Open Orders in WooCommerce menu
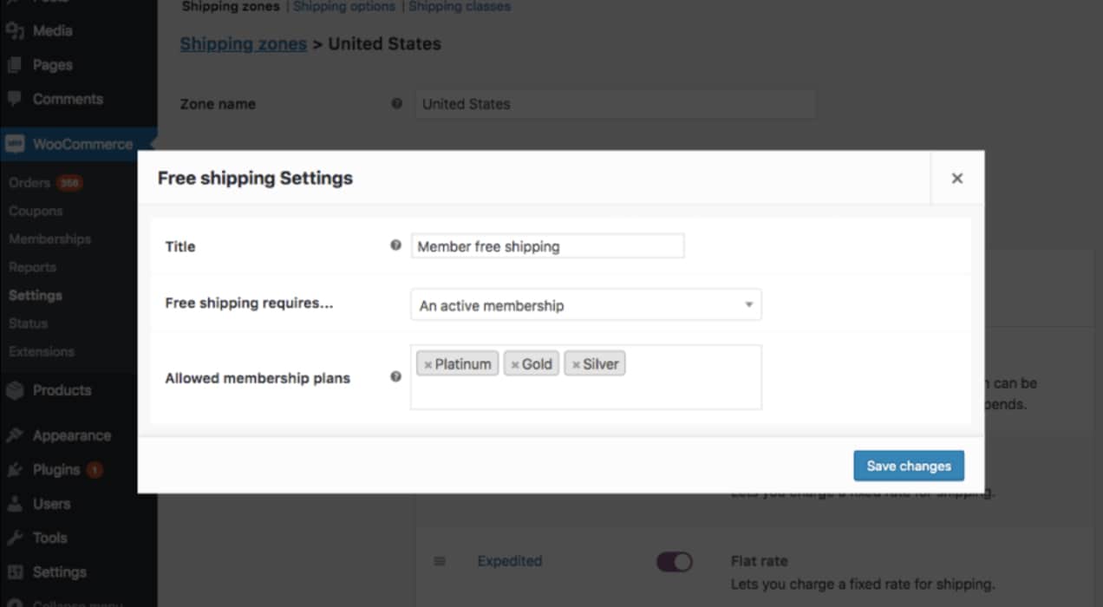 29,183
